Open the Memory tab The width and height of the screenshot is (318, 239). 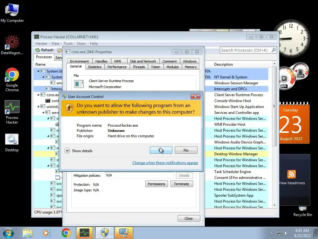pos(191,67)
